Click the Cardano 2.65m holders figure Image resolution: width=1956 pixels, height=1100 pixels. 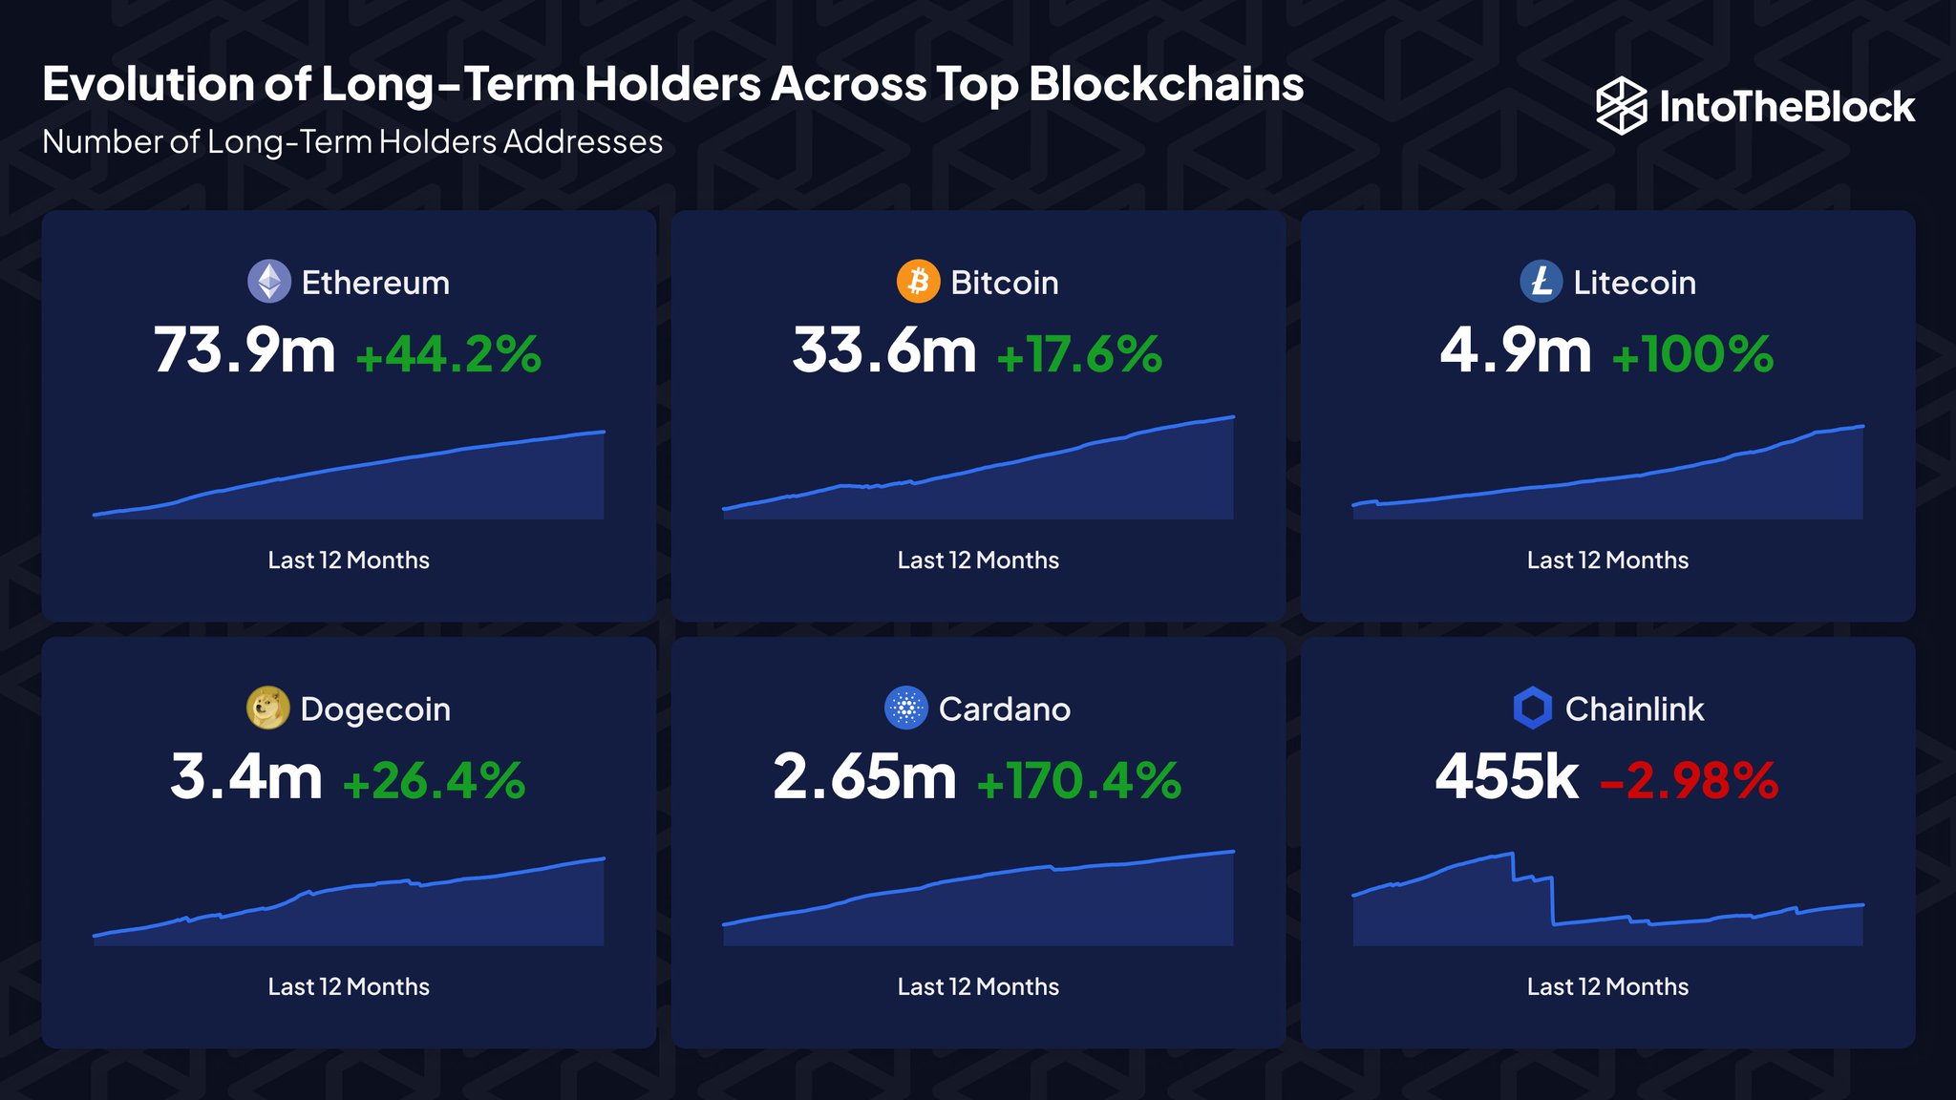click(x=864, y=777)
